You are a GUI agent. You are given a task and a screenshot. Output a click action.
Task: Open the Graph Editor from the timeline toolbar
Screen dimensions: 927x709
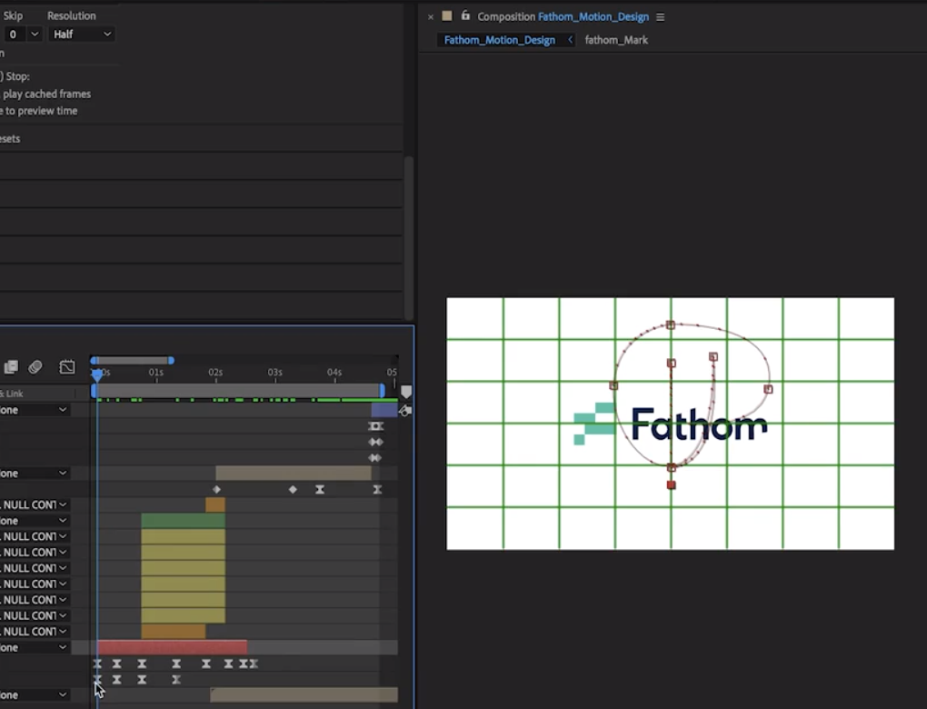click(67, 367)
